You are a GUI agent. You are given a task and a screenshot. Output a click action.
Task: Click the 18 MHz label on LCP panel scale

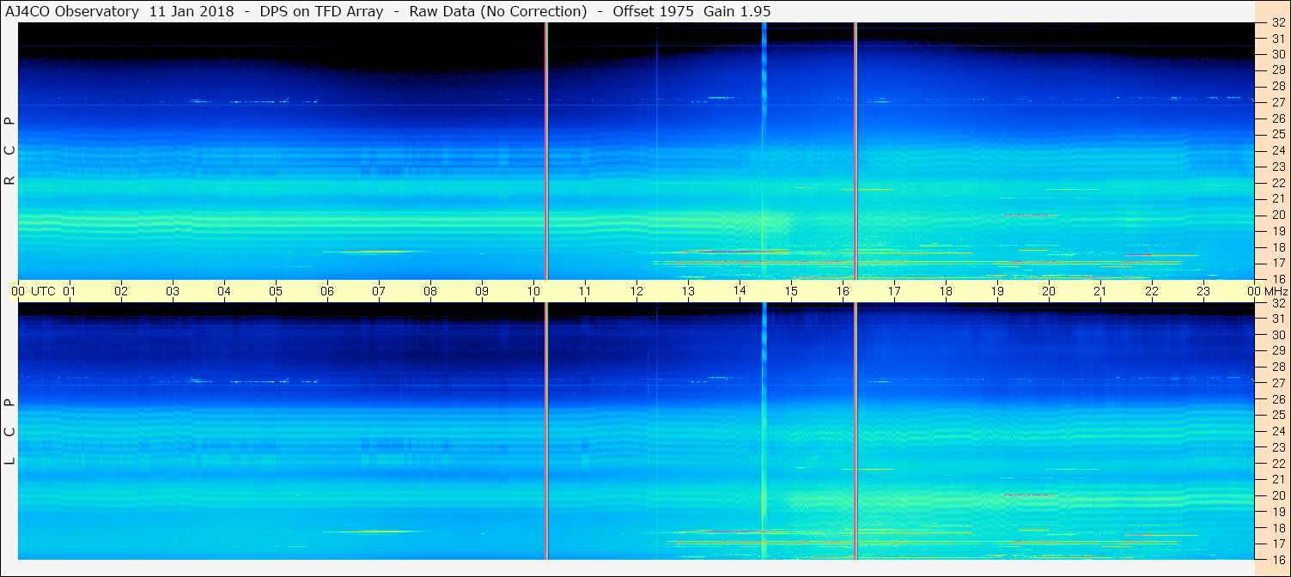coord(1277,528)
